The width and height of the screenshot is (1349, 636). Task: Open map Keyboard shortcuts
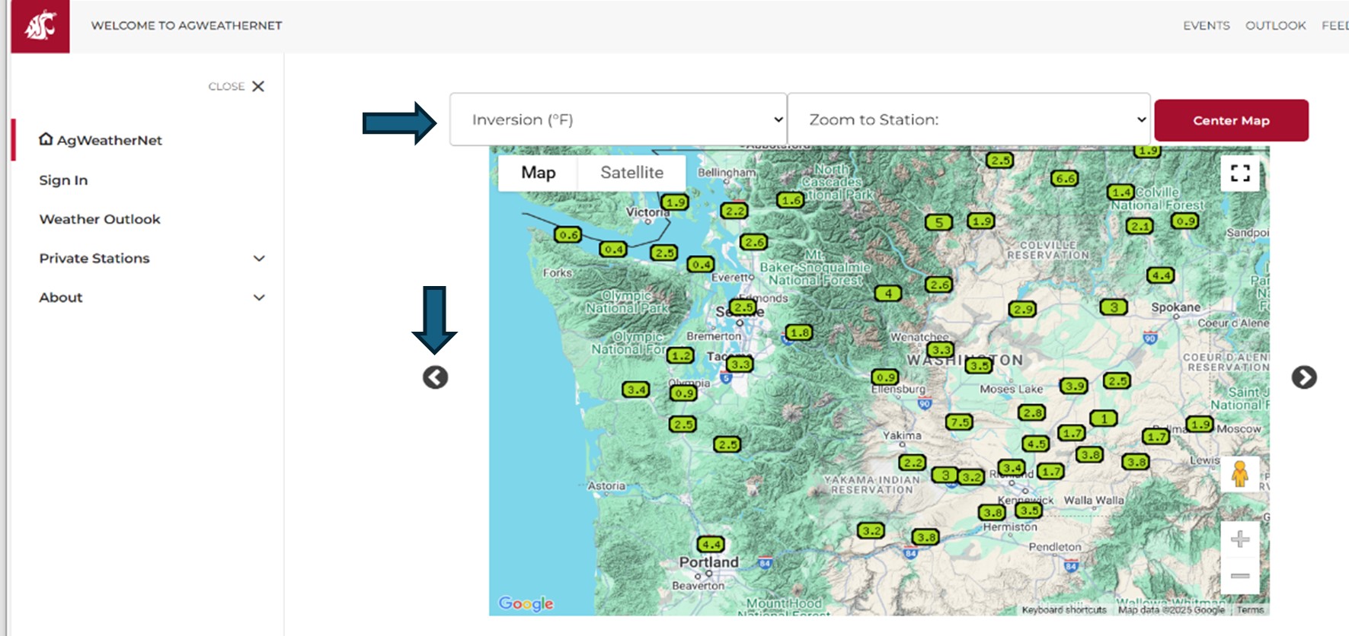1064,610
